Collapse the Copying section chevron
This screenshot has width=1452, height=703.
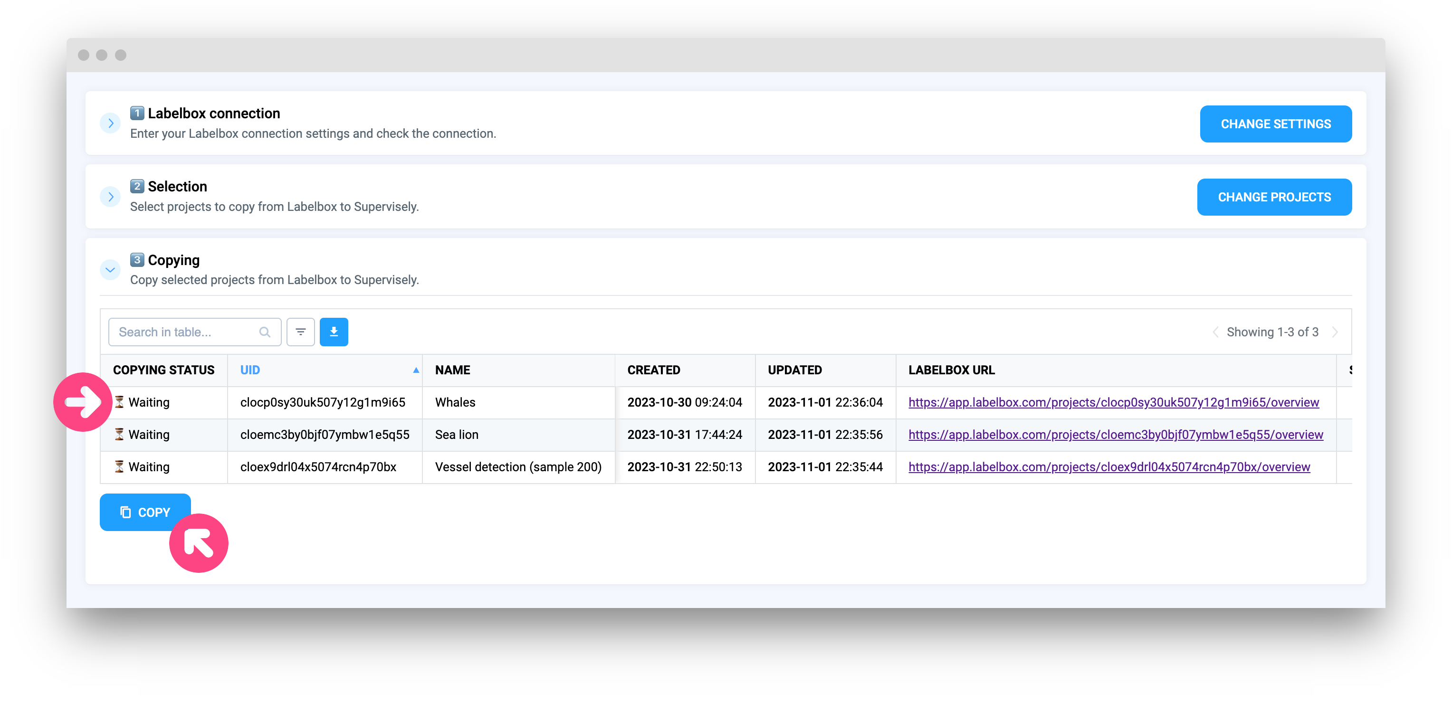point(110,270)
